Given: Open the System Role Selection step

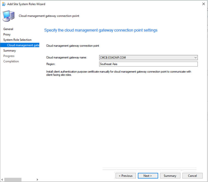Looking at the screenshot, I should click(x=17, y=40).
